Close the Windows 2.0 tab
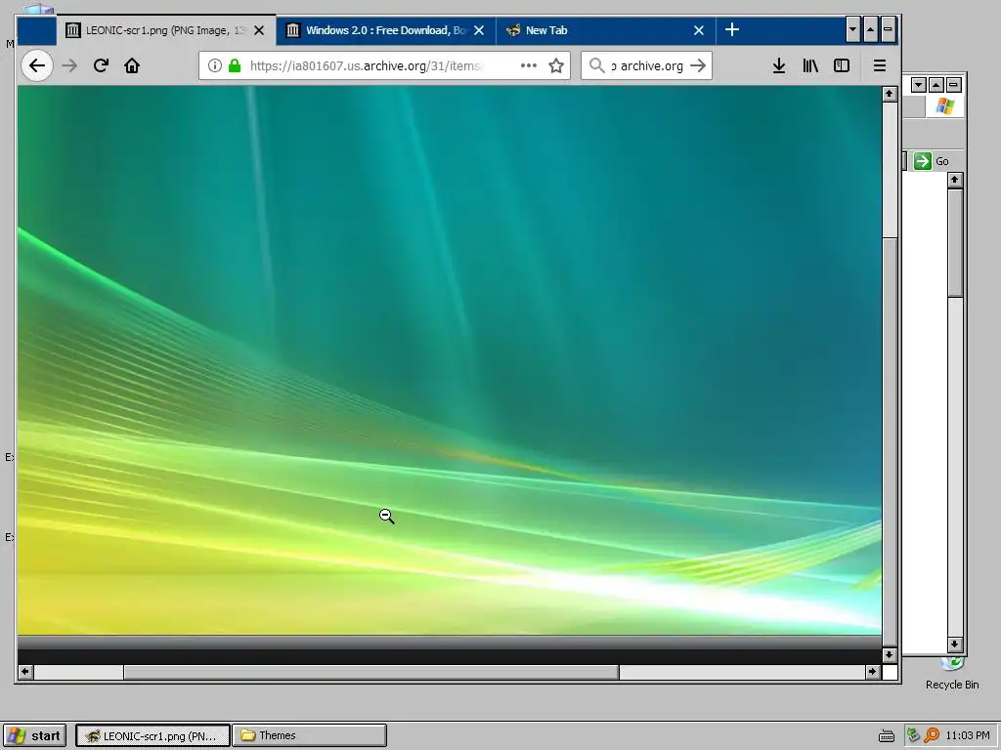The width and height of the screenshot is (1001, 750). (x=479, y=30)
